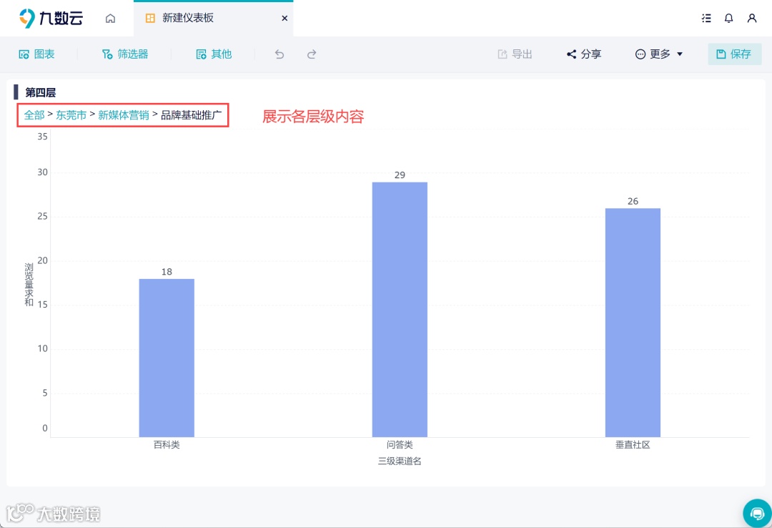Drill up to 全部 in the breadcrumb
772x528 pixels.
(x=33, y=114)
